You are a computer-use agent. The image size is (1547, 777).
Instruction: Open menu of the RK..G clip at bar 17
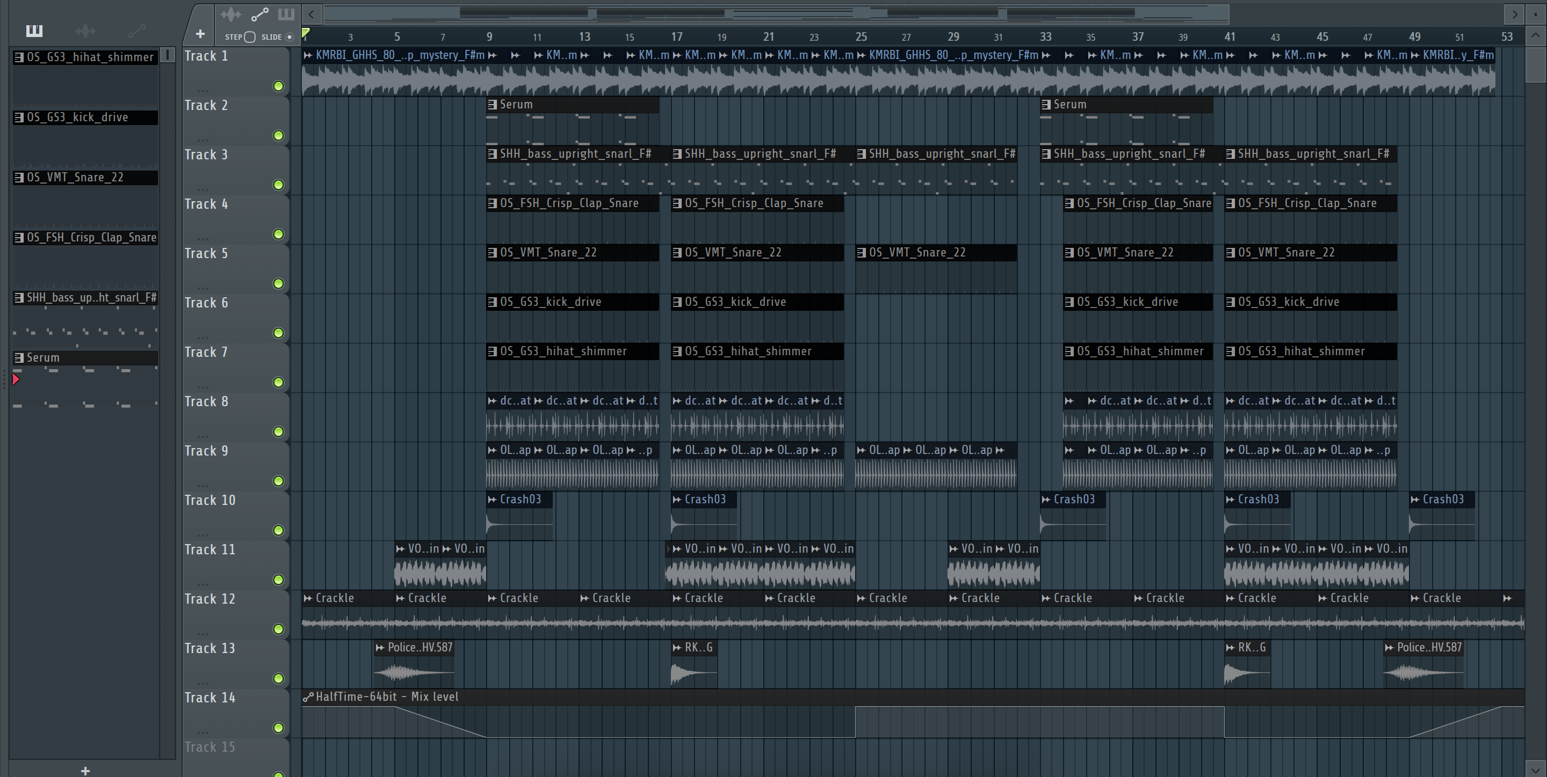[677, 647]
